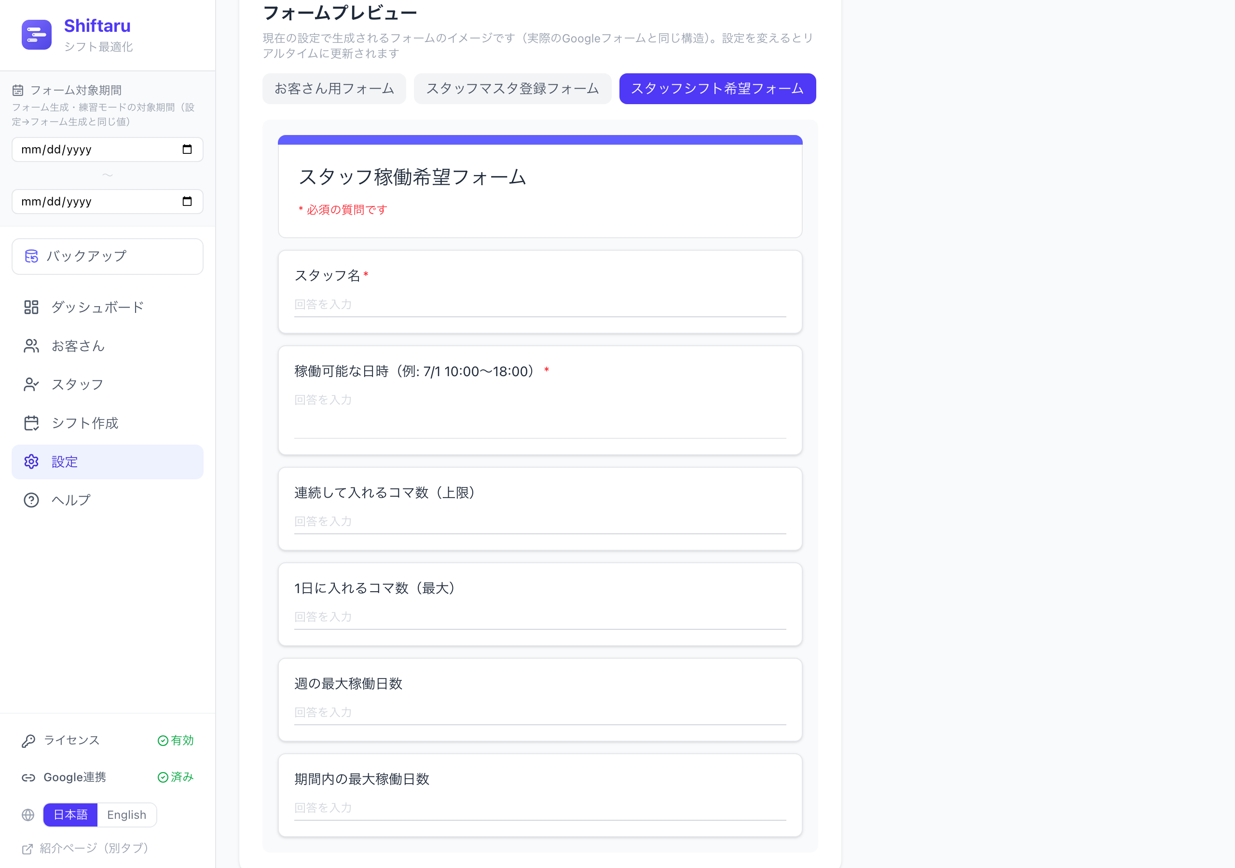Open the end date calendar picker icon

[x=187, y=202]
